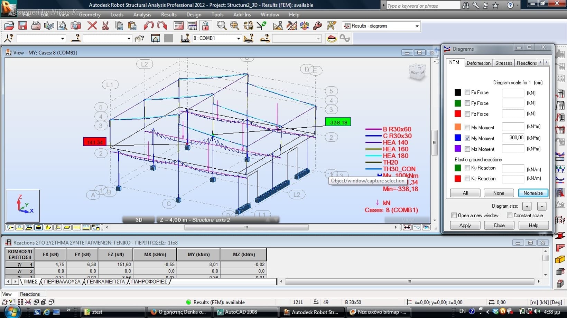This screenshot has height=318, width=567.
Task: Enable the Fx Force checkbox
Action: (x=467, y=92)
